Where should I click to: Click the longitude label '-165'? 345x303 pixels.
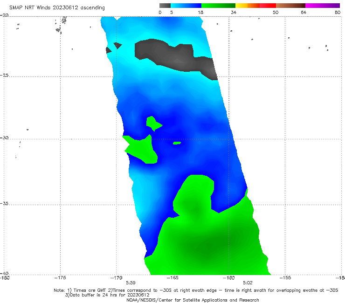point(172,278)
